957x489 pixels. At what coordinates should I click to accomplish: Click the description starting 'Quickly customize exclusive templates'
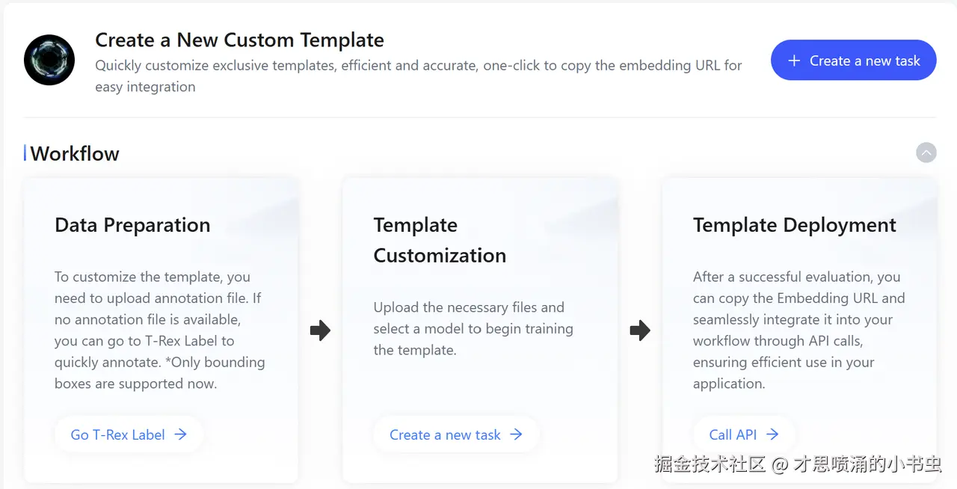(x=419, y=76)
